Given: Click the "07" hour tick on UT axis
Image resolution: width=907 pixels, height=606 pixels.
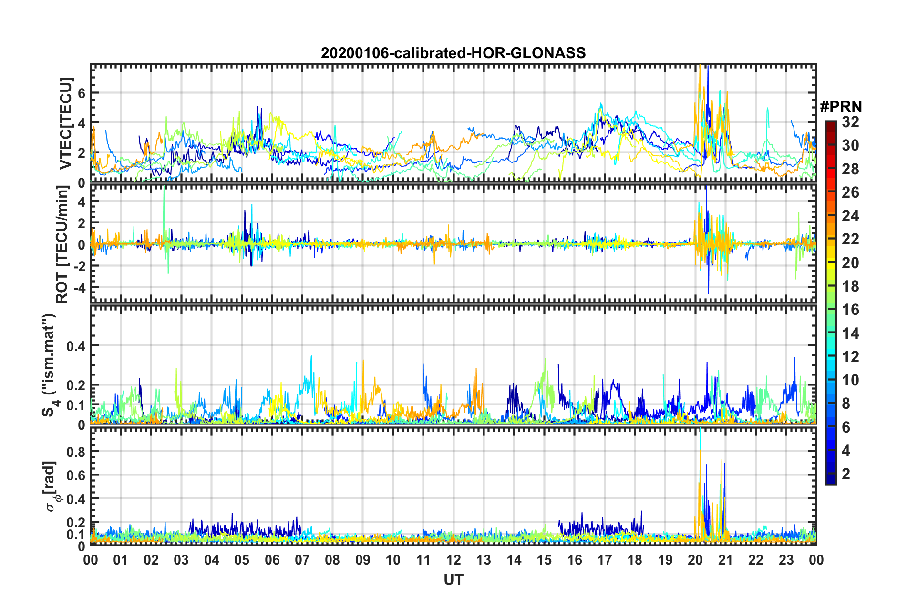Looking at the screenshot, I should pos(302,560).
